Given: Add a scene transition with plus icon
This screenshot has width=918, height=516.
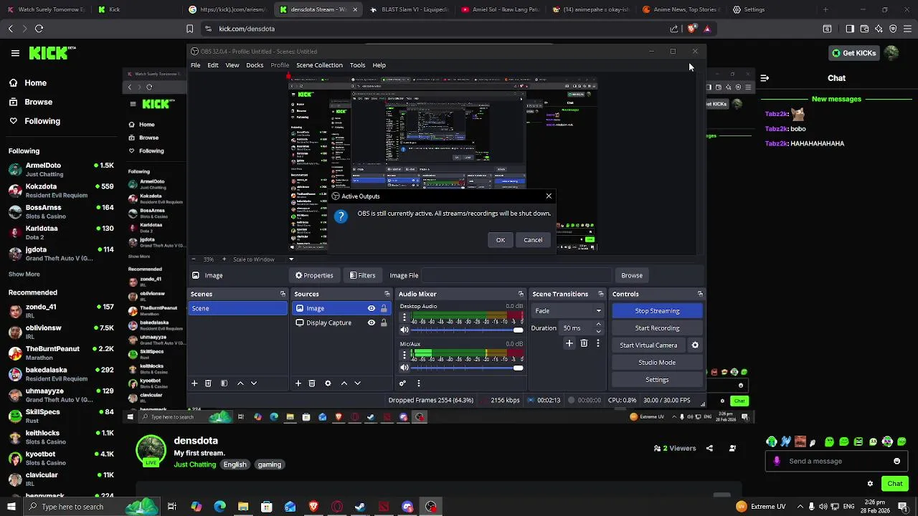Looking at the screenshot, I should coord(569,344).
